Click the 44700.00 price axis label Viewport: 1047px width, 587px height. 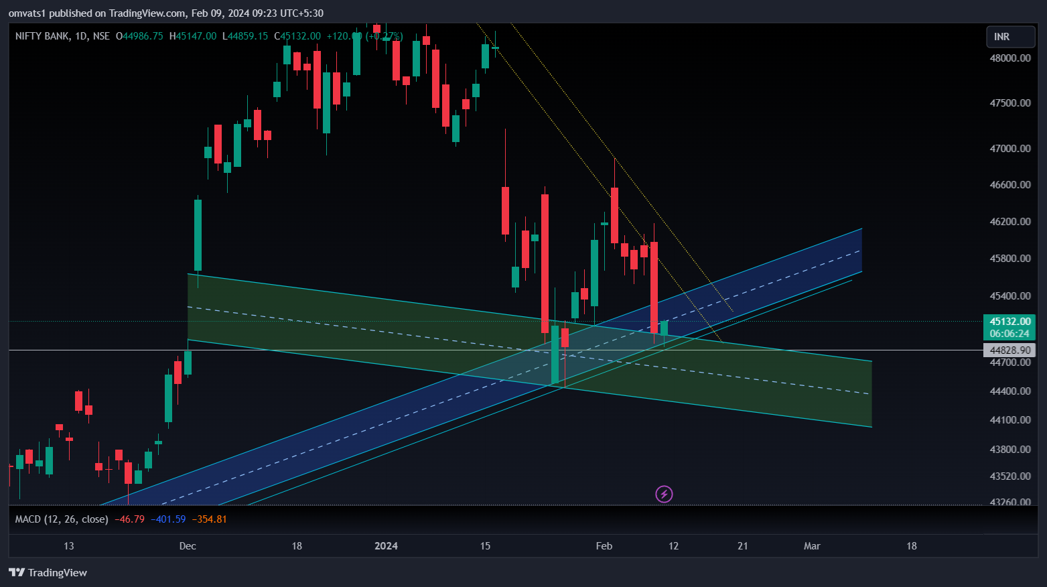(x=1010, y=363)
